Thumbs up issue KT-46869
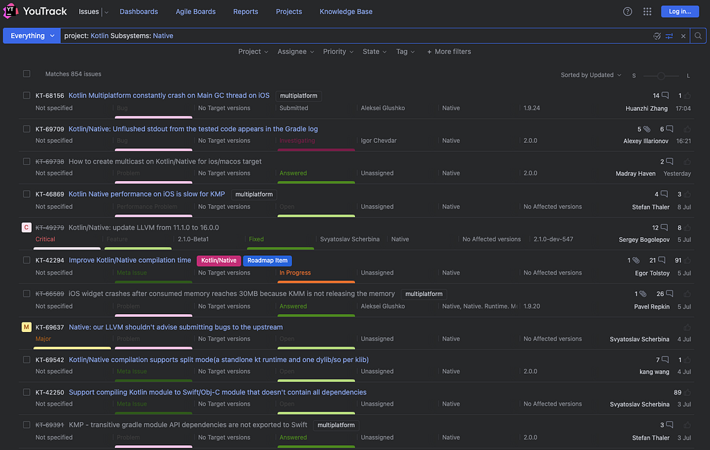The height and width of the screenshot is (450, 710). point(687,194)
